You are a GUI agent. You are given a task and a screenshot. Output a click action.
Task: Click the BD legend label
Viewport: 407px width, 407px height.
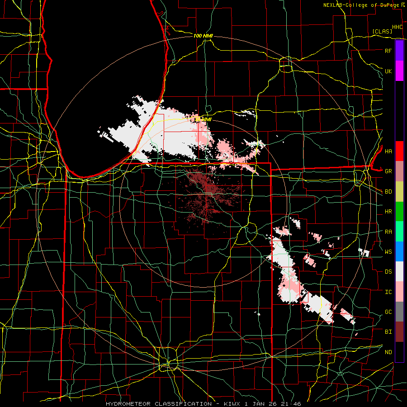(388, 192)
